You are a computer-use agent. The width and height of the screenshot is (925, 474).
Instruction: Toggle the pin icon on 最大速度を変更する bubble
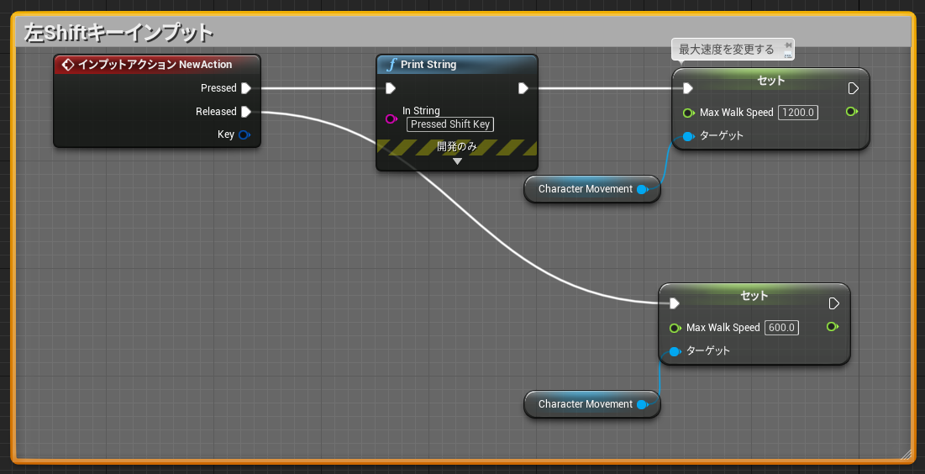[787, 45]
